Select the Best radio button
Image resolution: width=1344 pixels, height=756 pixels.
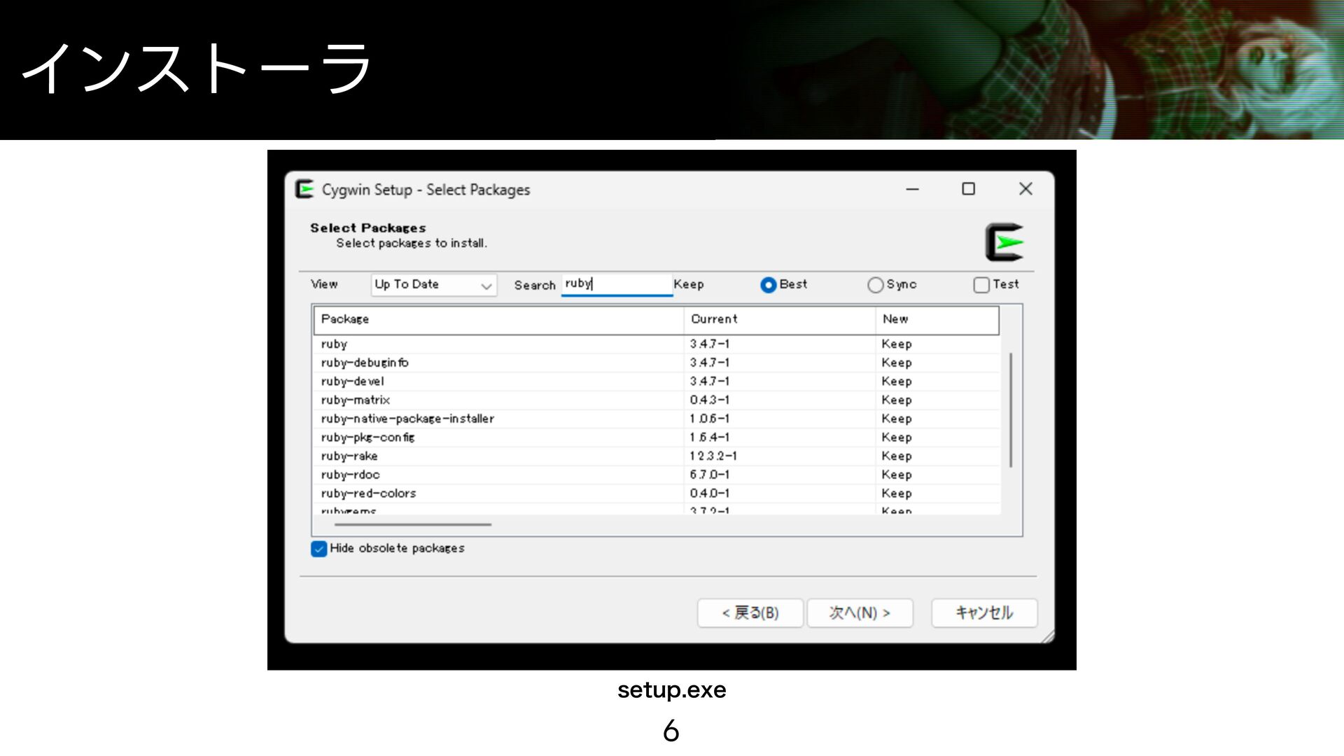pos(768,285)
